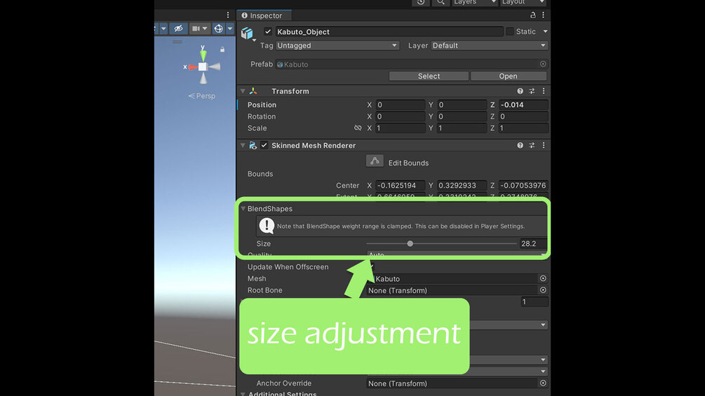Click the Update When Offscreen label
The height and width of the screenshot is (396, 705).
click(x=288, y=267)
